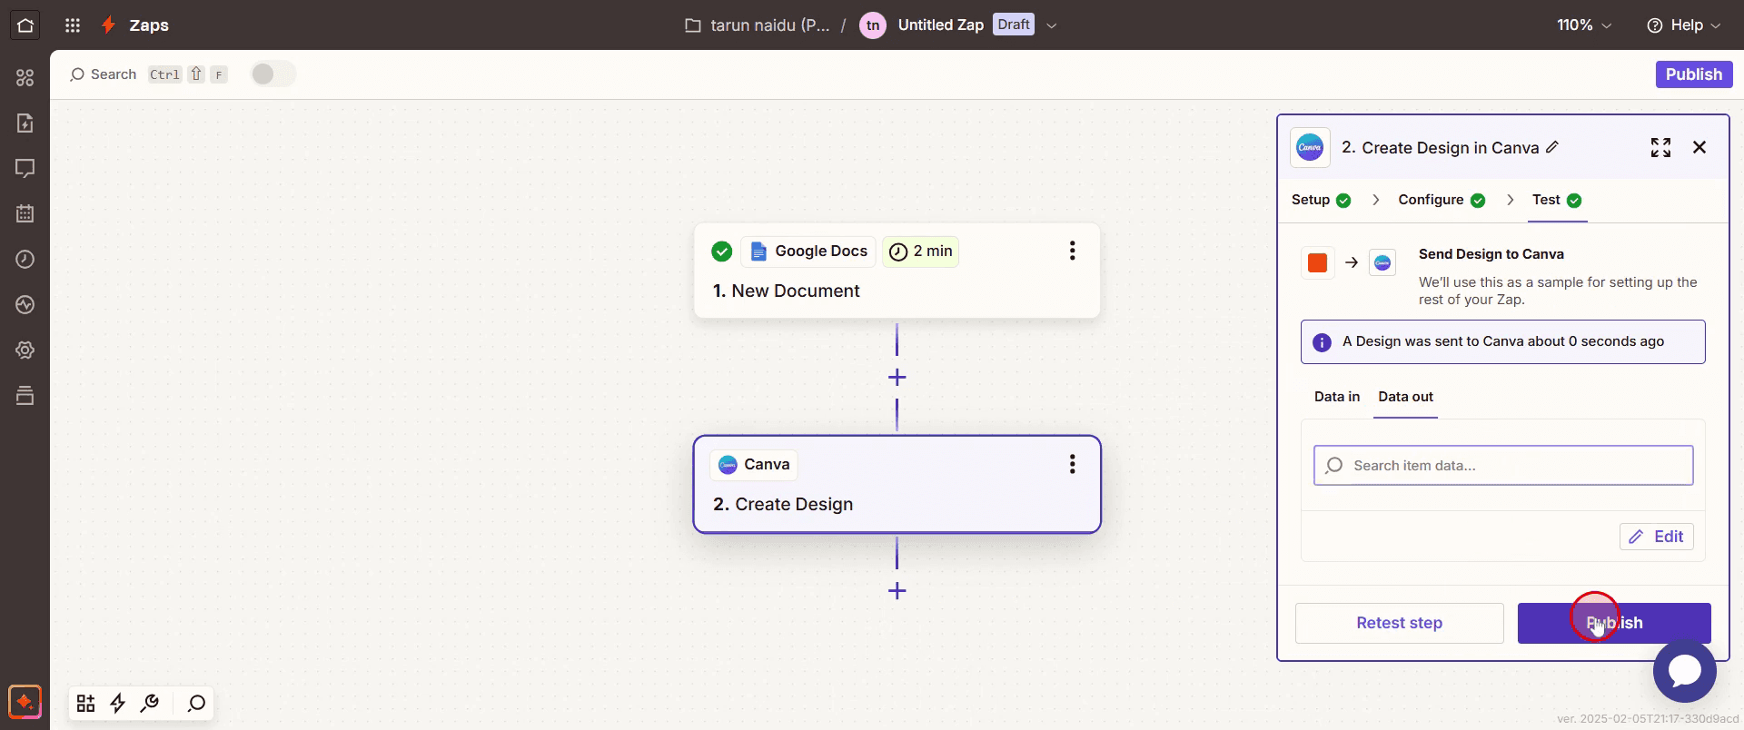Open the chat support bubble

1684,671
